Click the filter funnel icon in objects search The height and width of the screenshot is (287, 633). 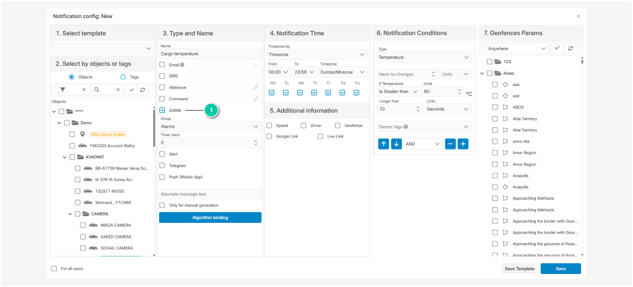coord(63,90)
